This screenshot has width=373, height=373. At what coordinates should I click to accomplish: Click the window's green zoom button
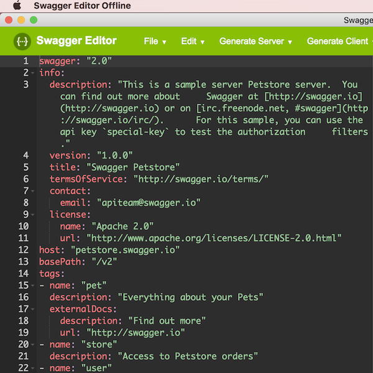coord(34,20)
